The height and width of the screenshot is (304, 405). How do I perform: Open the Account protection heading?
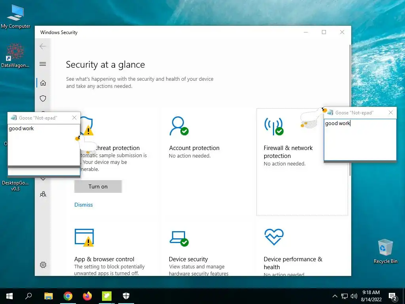point(194,148)
